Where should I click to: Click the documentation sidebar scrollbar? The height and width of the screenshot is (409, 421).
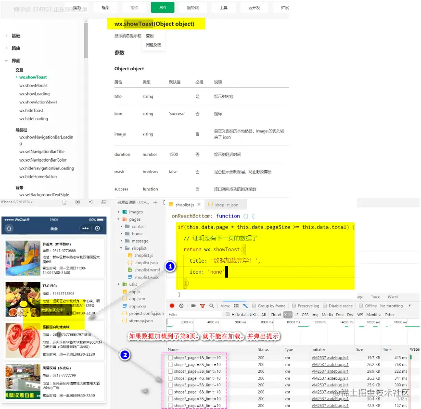(x=86, y=40)
